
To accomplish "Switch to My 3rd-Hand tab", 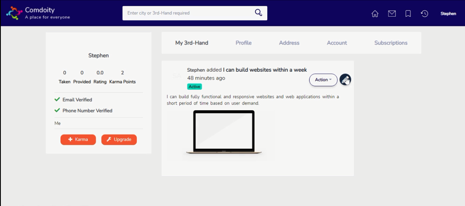I will (191, 43).
